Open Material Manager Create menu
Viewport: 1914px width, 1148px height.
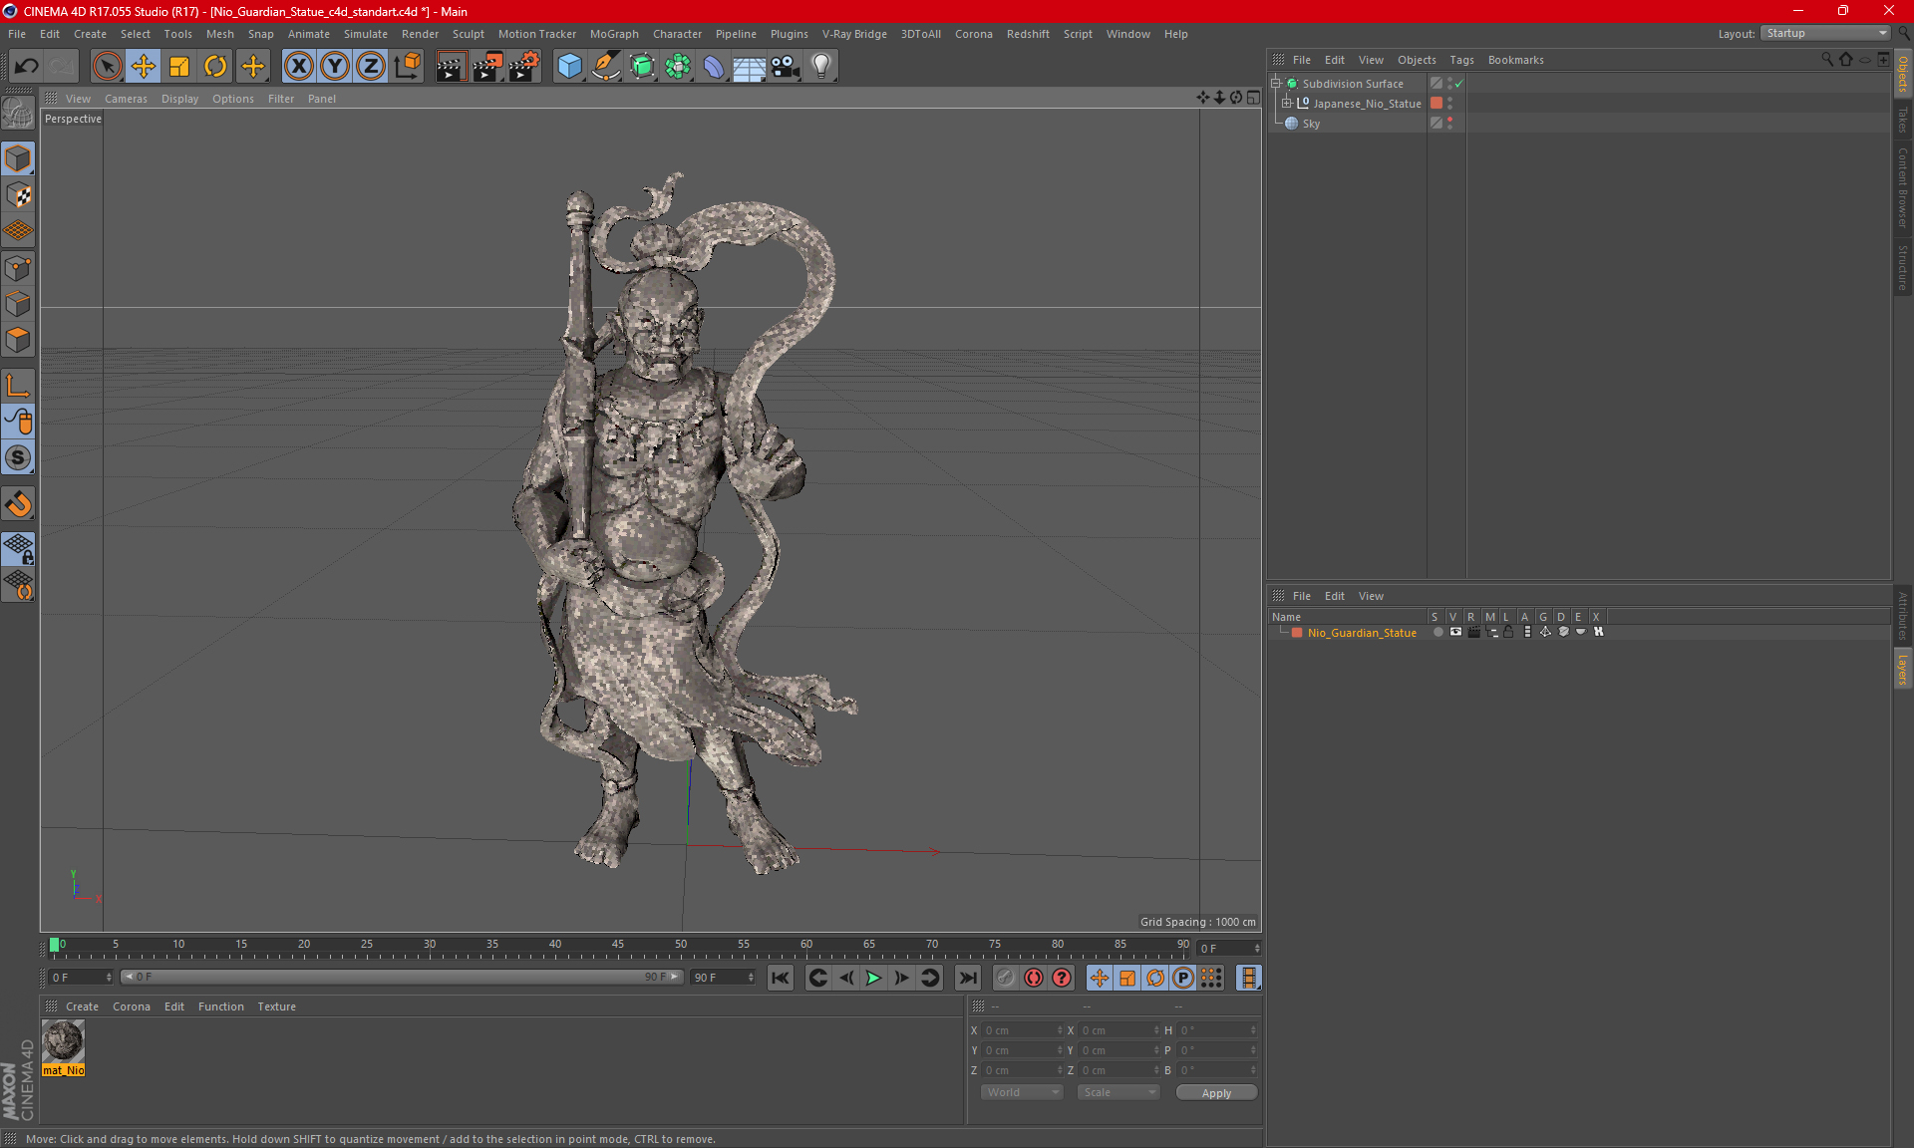(x=82, y=1006)
